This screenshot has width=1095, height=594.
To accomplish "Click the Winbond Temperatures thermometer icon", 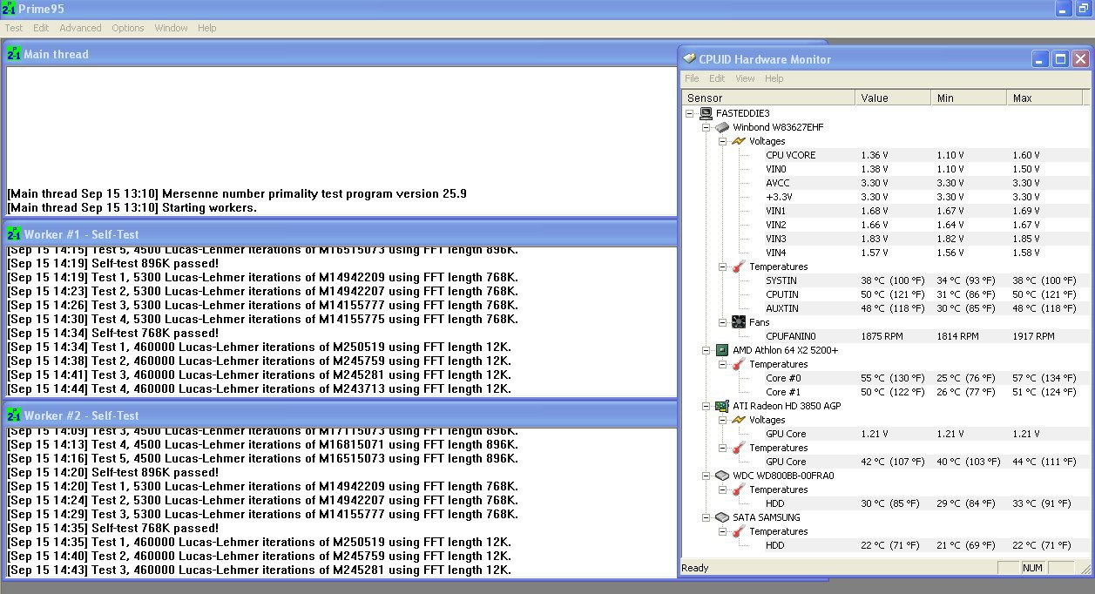I will [738, 267].
